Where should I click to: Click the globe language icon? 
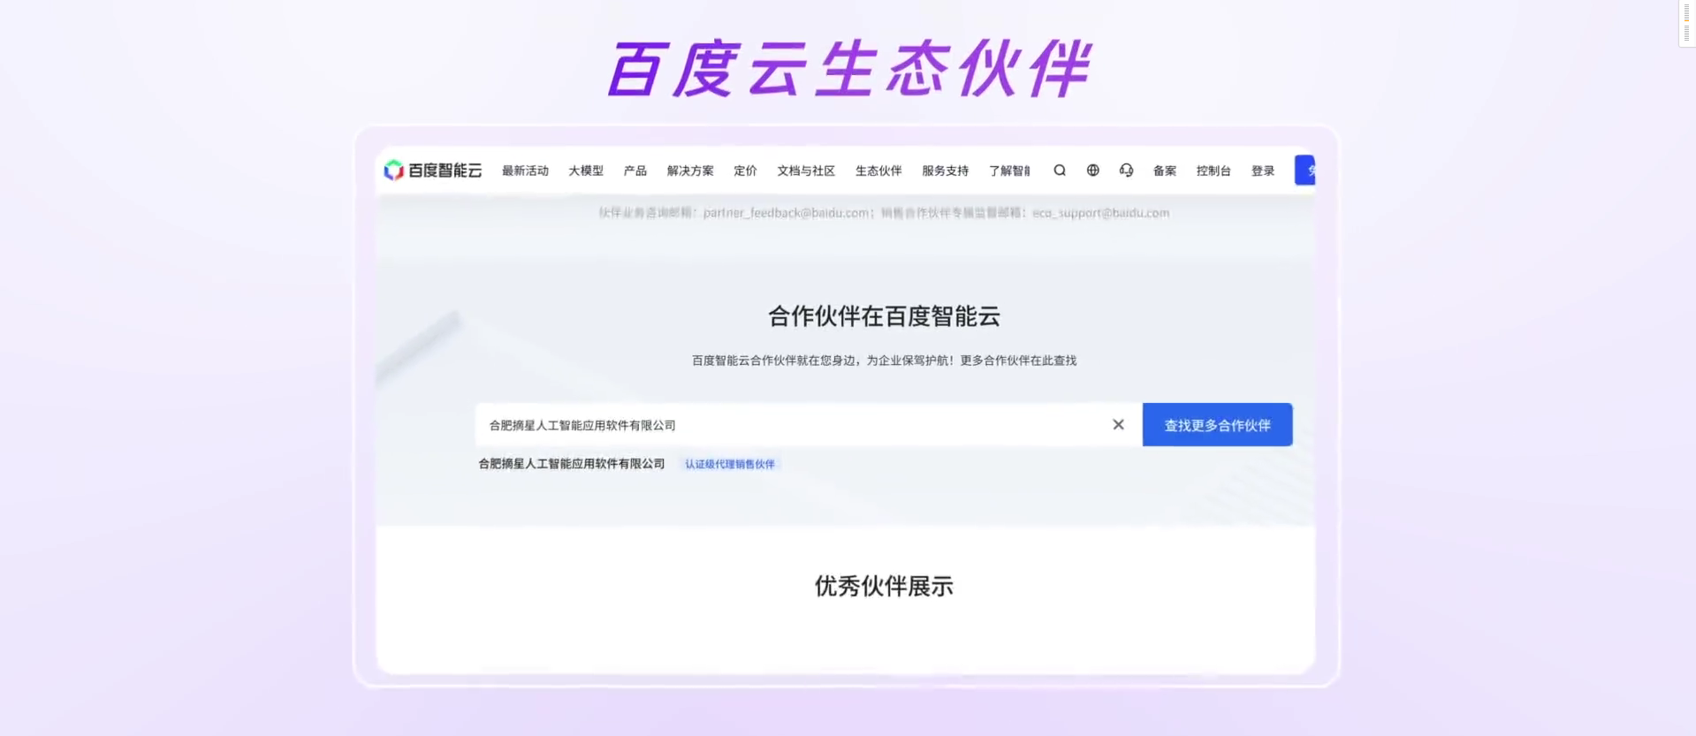[x=1093, y=171]
